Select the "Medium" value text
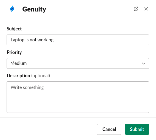Screen dimensions: 156x140 pos(18,63)
